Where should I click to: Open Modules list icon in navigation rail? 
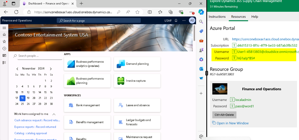tap(4, 63)
